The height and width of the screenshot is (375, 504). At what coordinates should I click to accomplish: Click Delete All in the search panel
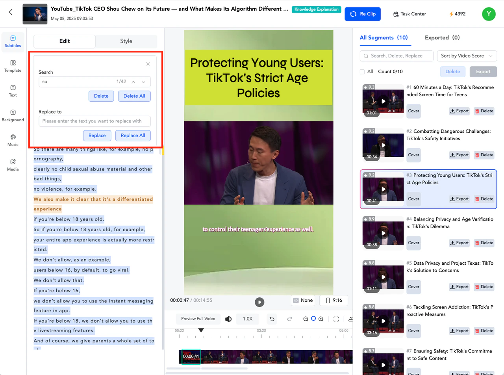(134, 96)
